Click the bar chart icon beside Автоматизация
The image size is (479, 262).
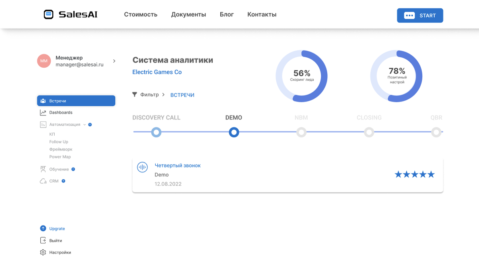43,125
